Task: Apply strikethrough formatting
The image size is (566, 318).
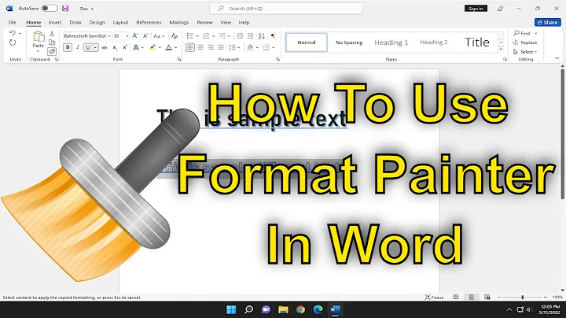Action: coord(104,47)
